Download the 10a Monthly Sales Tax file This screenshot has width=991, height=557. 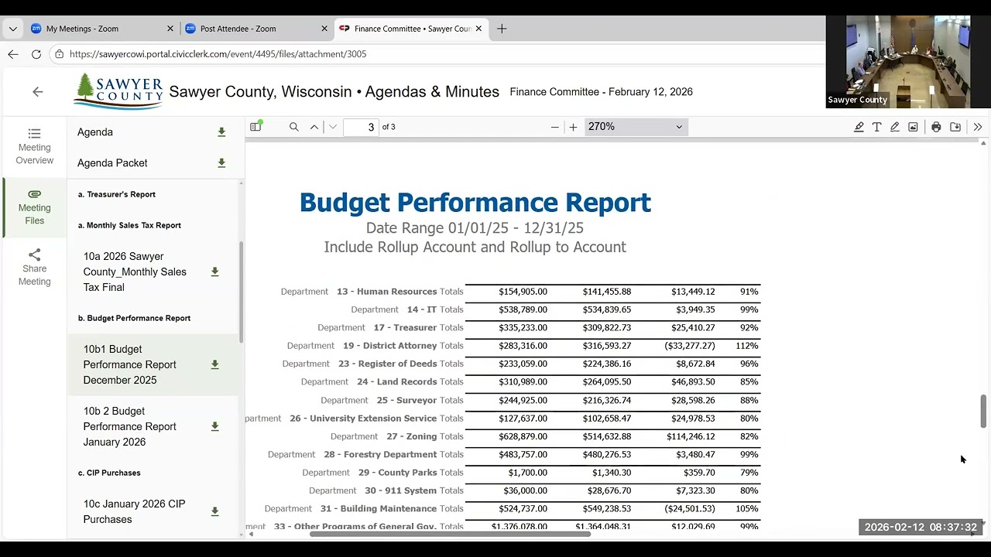[x=215, y=272]
